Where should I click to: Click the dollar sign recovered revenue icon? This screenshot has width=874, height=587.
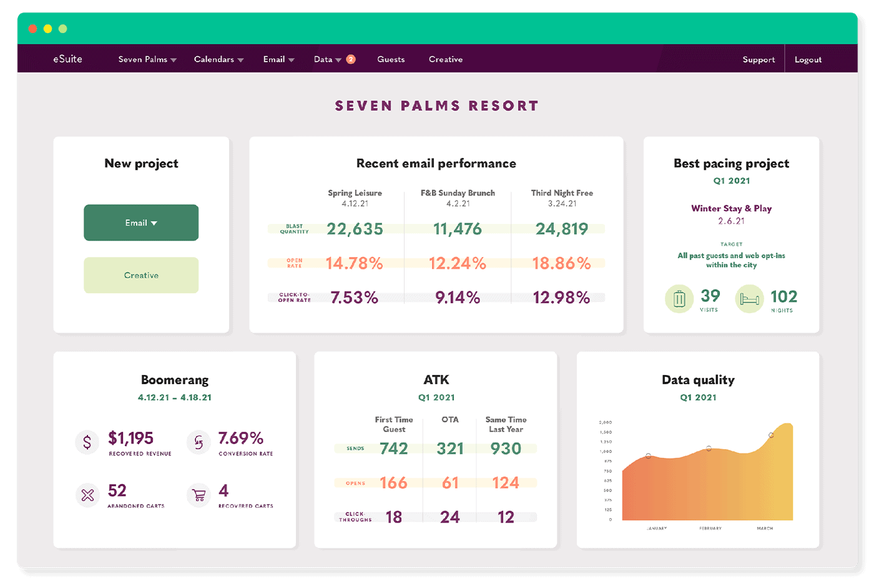point(87,442)
